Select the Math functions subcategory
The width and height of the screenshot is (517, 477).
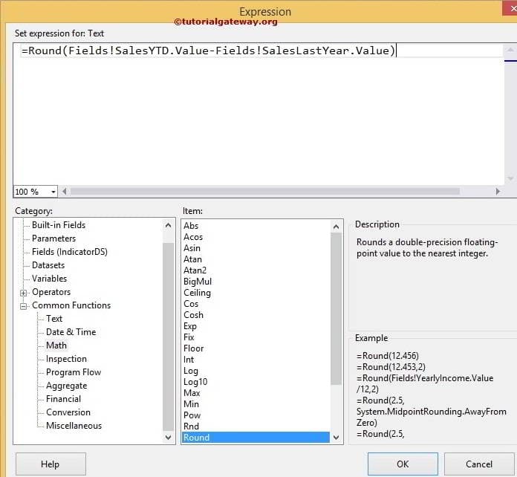coord(56,345)
